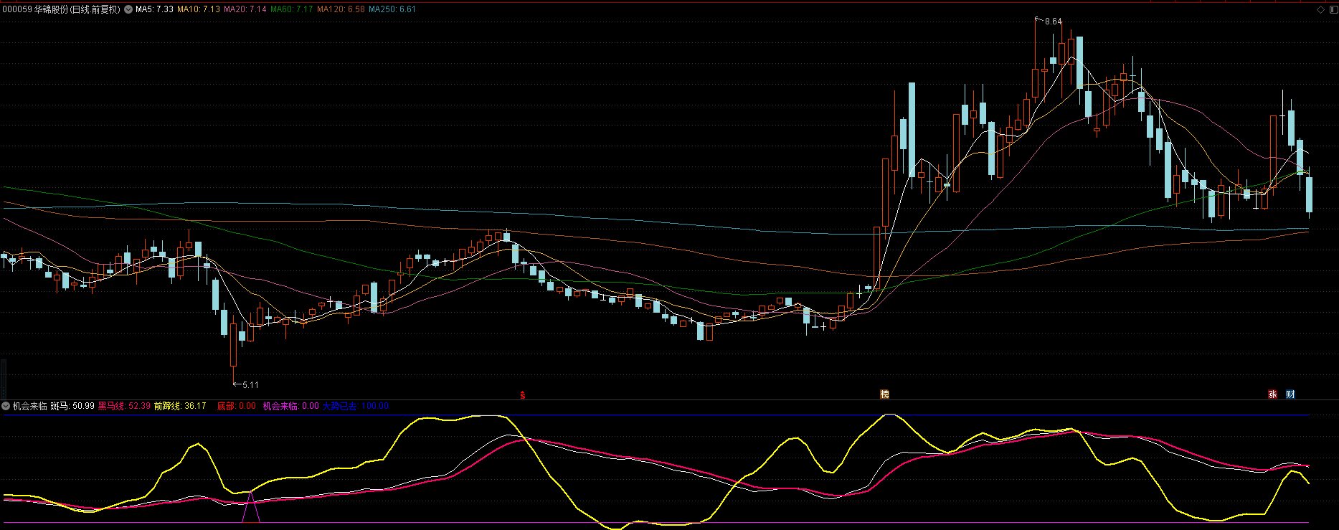Click the 前蹄线: 36.17 indicator value

coord(180,406)
